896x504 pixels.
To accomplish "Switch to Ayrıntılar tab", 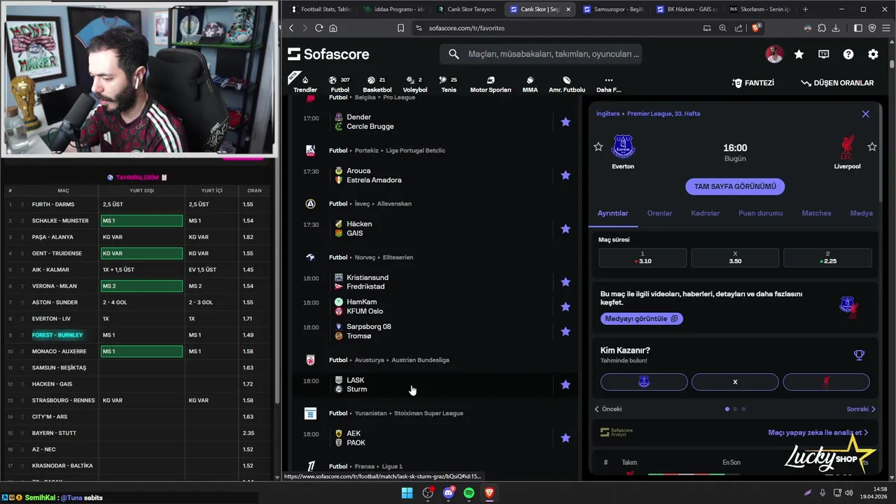I will (612, 213).
